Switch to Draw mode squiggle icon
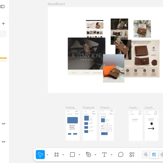Screen dimensions: 163x163 coord(146,155)
